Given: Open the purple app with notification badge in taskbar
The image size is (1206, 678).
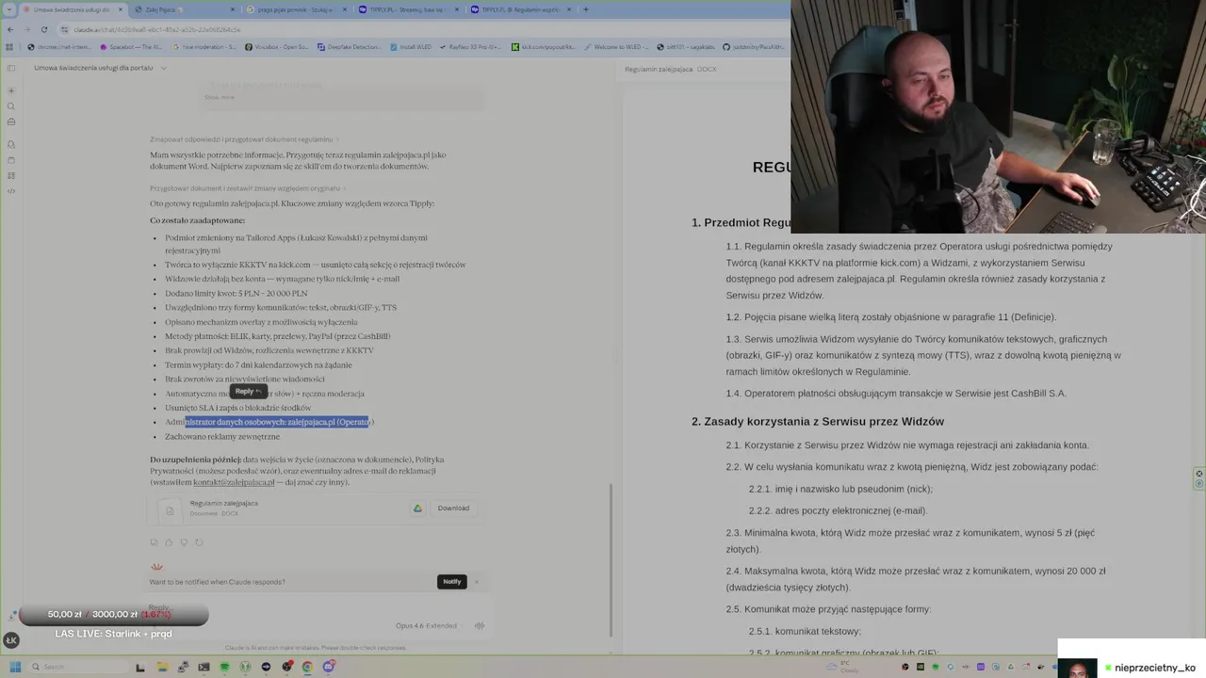Looking at the screenshot, I should [328, 667].
